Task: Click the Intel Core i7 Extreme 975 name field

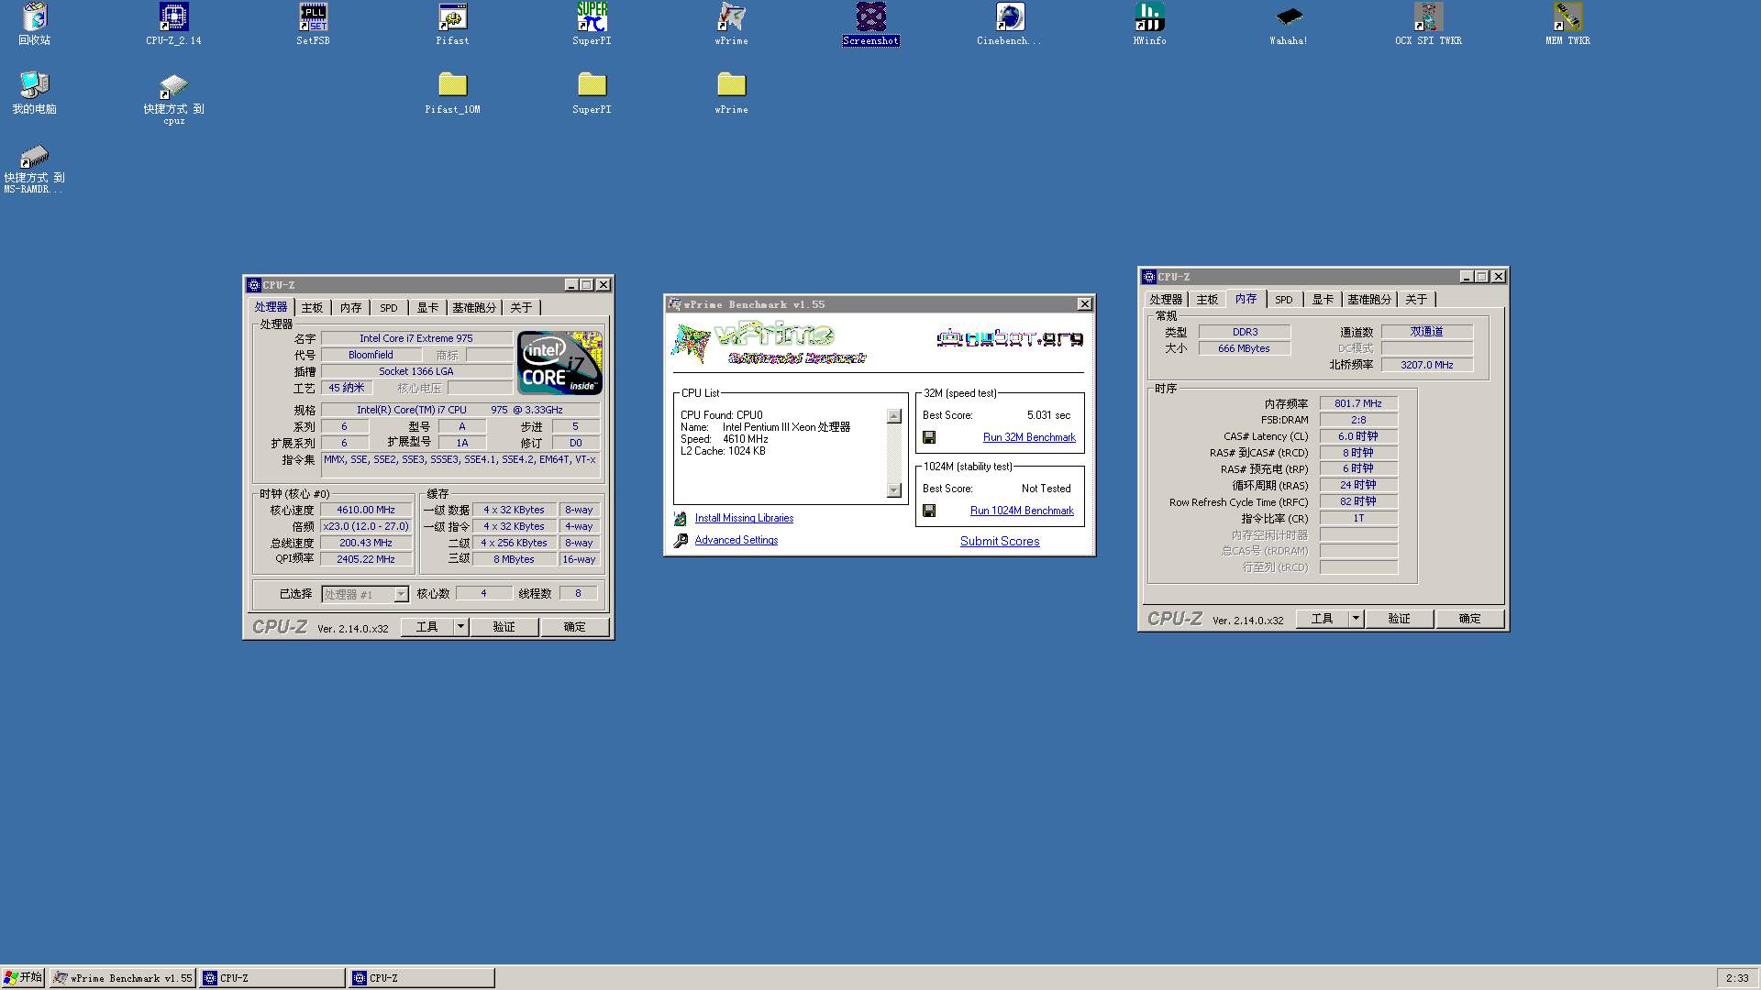Action: 416,339
